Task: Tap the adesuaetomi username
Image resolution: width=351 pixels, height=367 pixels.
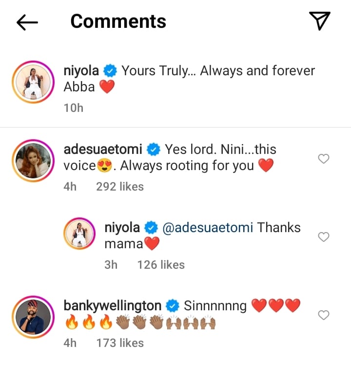Action: pos(104,149)
